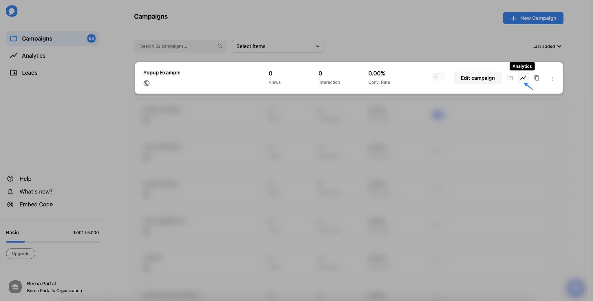Click the Help question mark icon
593x301 pixels.
[x=10, y=179]
